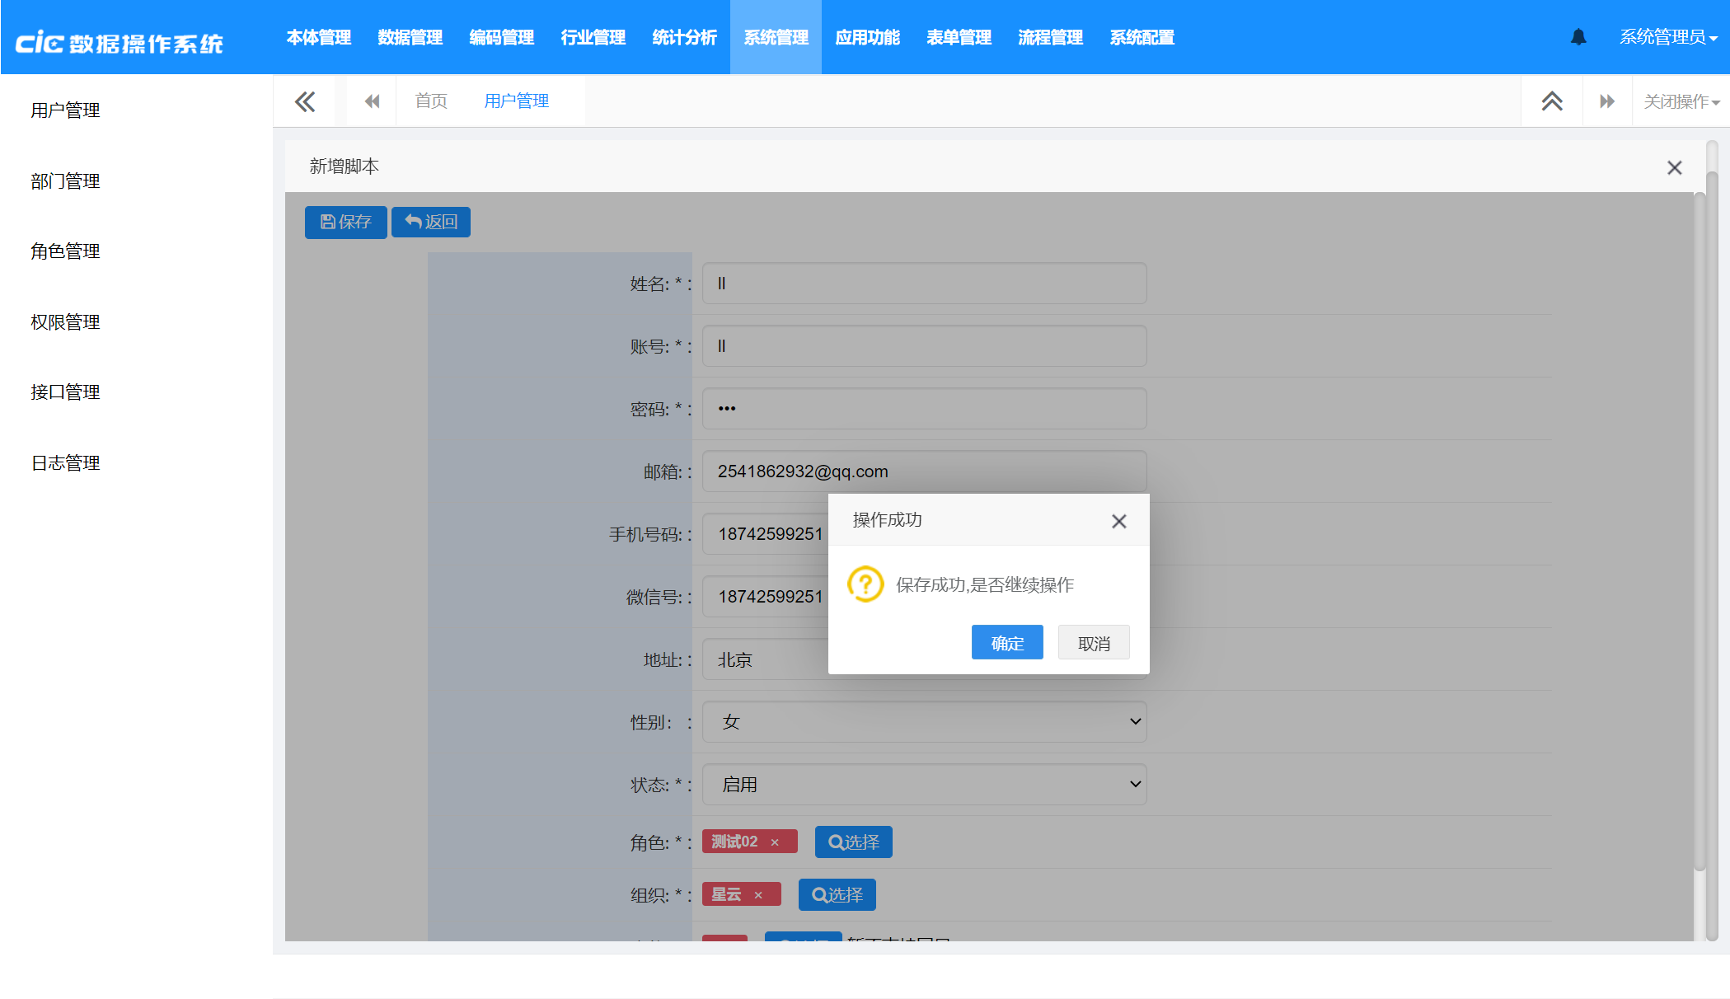Remove the 测试02 role tag
This screenshot has width=1730, height=999.
pyautogui.click(x=775, y=842)
